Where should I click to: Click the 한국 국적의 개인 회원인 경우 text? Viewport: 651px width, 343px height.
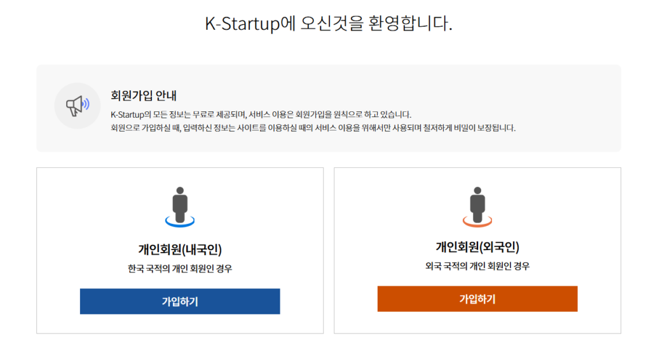(180, 269)
